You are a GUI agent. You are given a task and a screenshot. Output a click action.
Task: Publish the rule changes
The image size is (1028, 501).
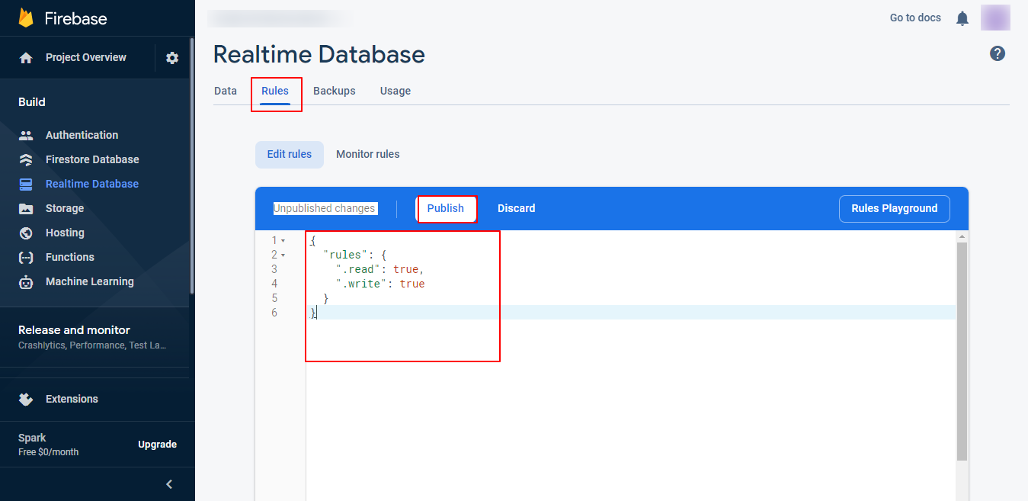pyautogui.click(x=446, y=208)
